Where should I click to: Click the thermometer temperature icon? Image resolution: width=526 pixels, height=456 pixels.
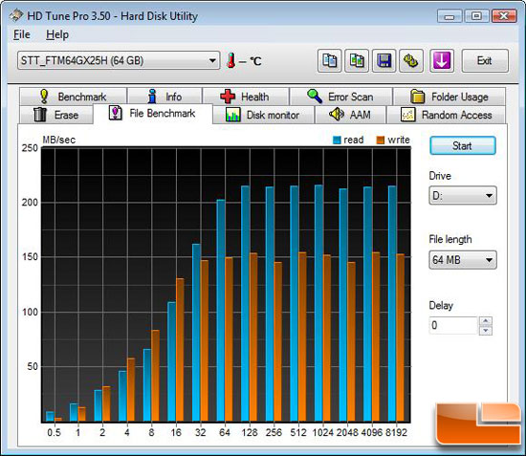point(230,60)
